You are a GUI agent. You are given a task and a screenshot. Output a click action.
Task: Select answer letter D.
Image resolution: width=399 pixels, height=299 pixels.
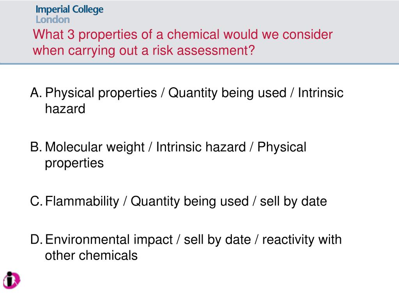coord(36,239)
